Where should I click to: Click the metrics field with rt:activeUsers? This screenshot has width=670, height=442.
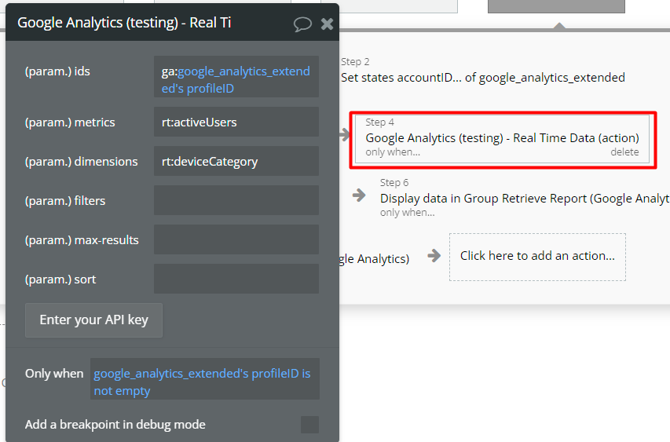click(236, 122)
